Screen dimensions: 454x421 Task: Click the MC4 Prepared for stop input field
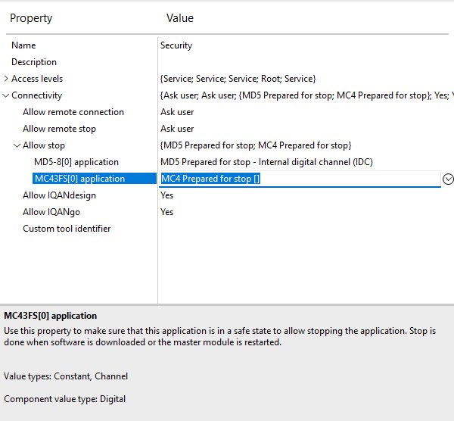pos(299,179)
